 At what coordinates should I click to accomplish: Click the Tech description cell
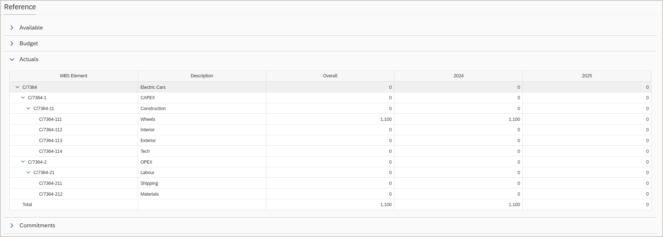click(x=202, y=151)
